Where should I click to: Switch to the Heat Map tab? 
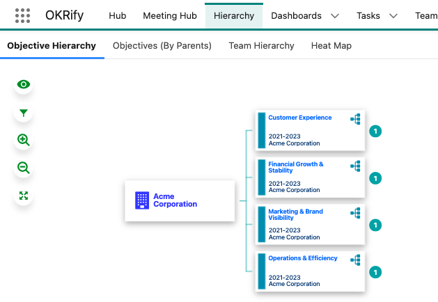point(331,45)
